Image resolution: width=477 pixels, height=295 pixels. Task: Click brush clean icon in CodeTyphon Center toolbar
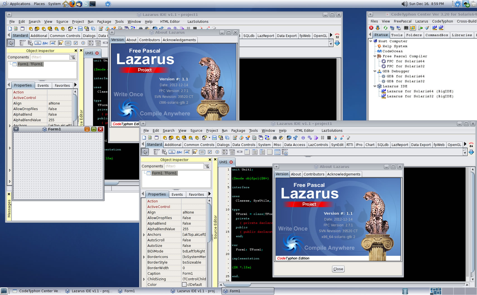point(427,28)
